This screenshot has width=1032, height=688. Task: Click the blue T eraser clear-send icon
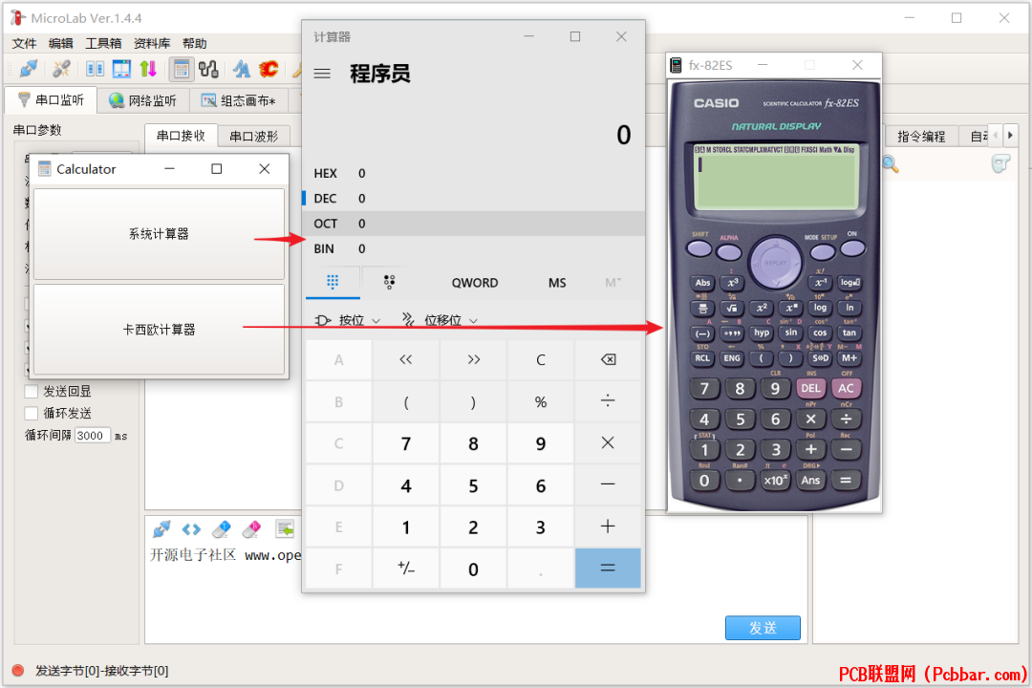[x=222, y=528]
